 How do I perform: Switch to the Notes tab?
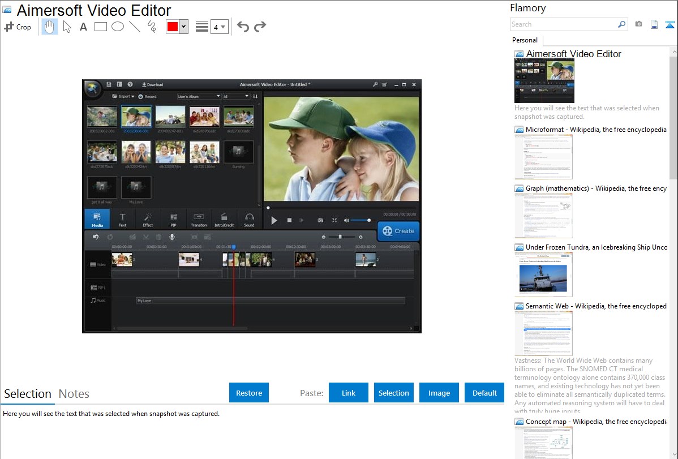point(74,394)
